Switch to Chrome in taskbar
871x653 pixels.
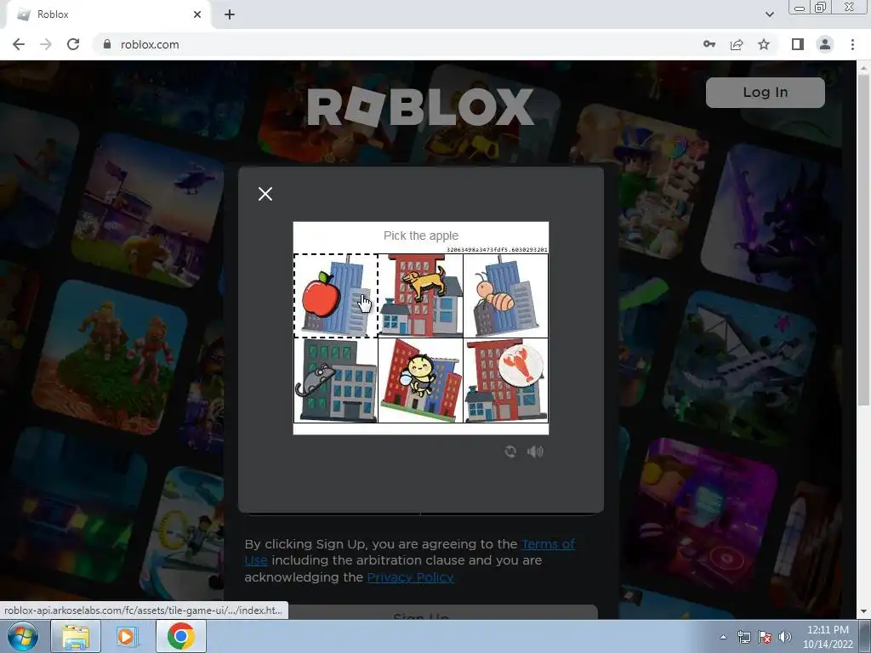pyautogui.click(x=180, y=636)
